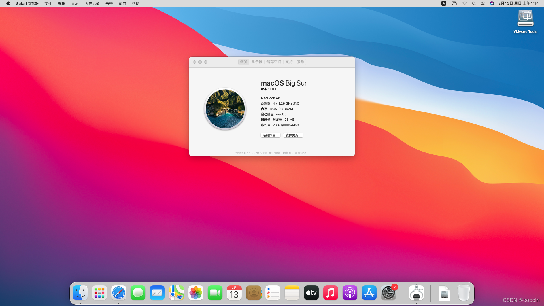Close the About This Mac window
544x306 pixels.
click(x=194, y=62)
